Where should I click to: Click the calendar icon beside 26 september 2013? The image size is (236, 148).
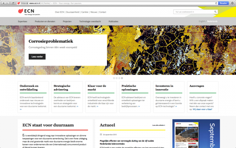point(101,135)
